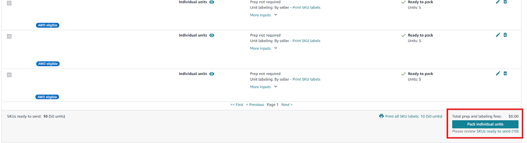
Task: Select the middle row SKU checkbox
Action: pos(9,36)
